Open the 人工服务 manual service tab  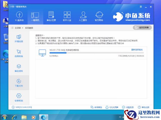click(x=83, y=16)
